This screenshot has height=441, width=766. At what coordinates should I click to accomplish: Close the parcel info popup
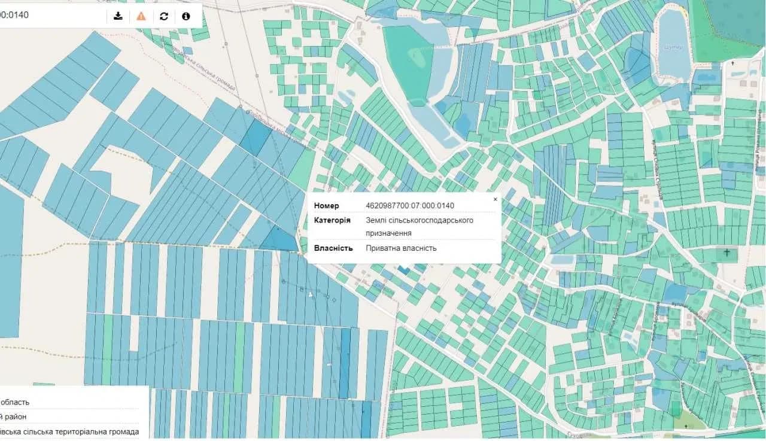pyautogui.click(x=495, y=199)
